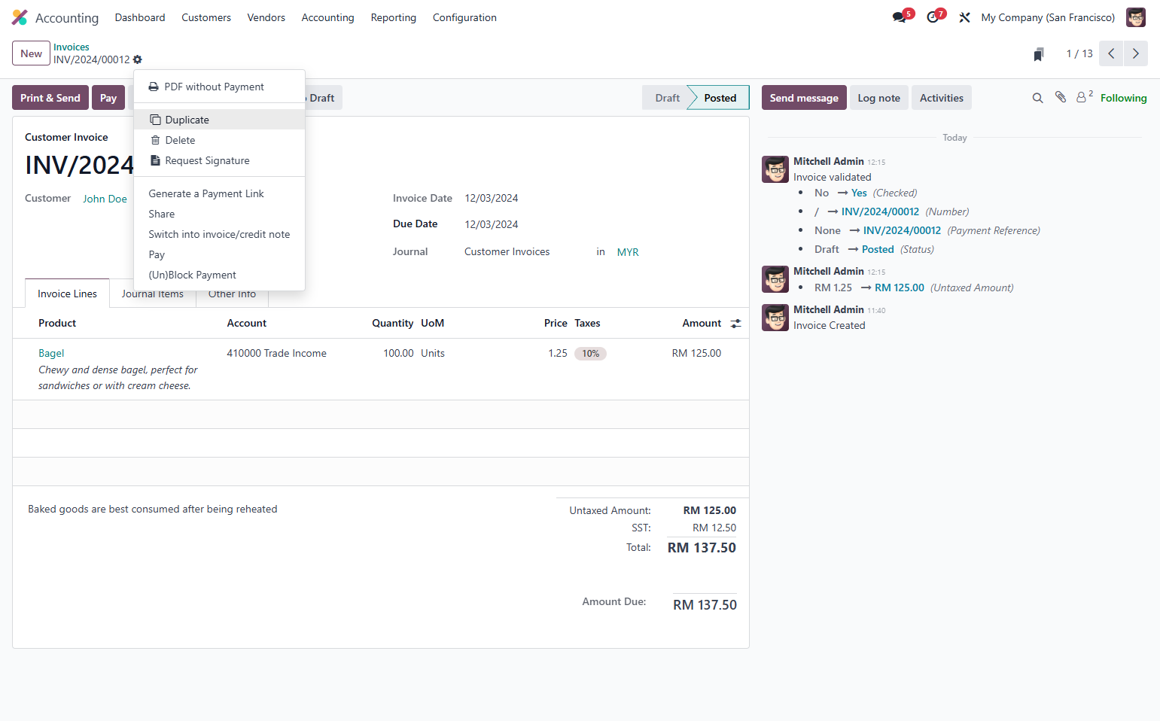Open the Vendors menu
The height and width of the screenshot is (721, 1160).
click(x=266, y=17)
